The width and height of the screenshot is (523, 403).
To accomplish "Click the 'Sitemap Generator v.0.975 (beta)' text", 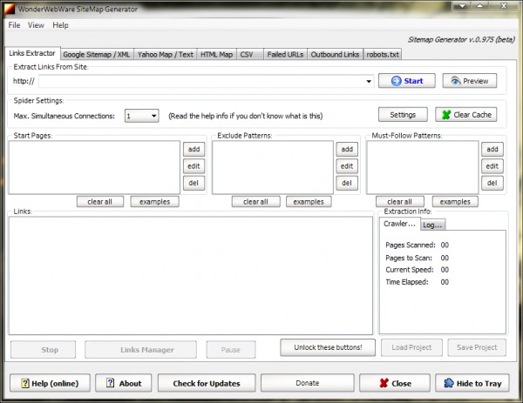I will [461, 40].
